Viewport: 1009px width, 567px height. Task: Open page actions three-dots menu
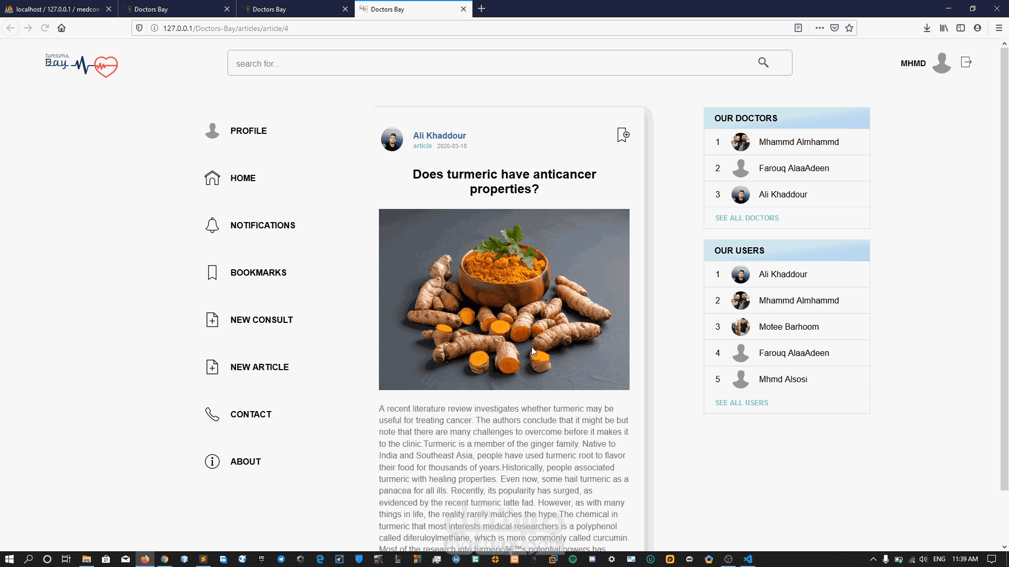point(819,28)
